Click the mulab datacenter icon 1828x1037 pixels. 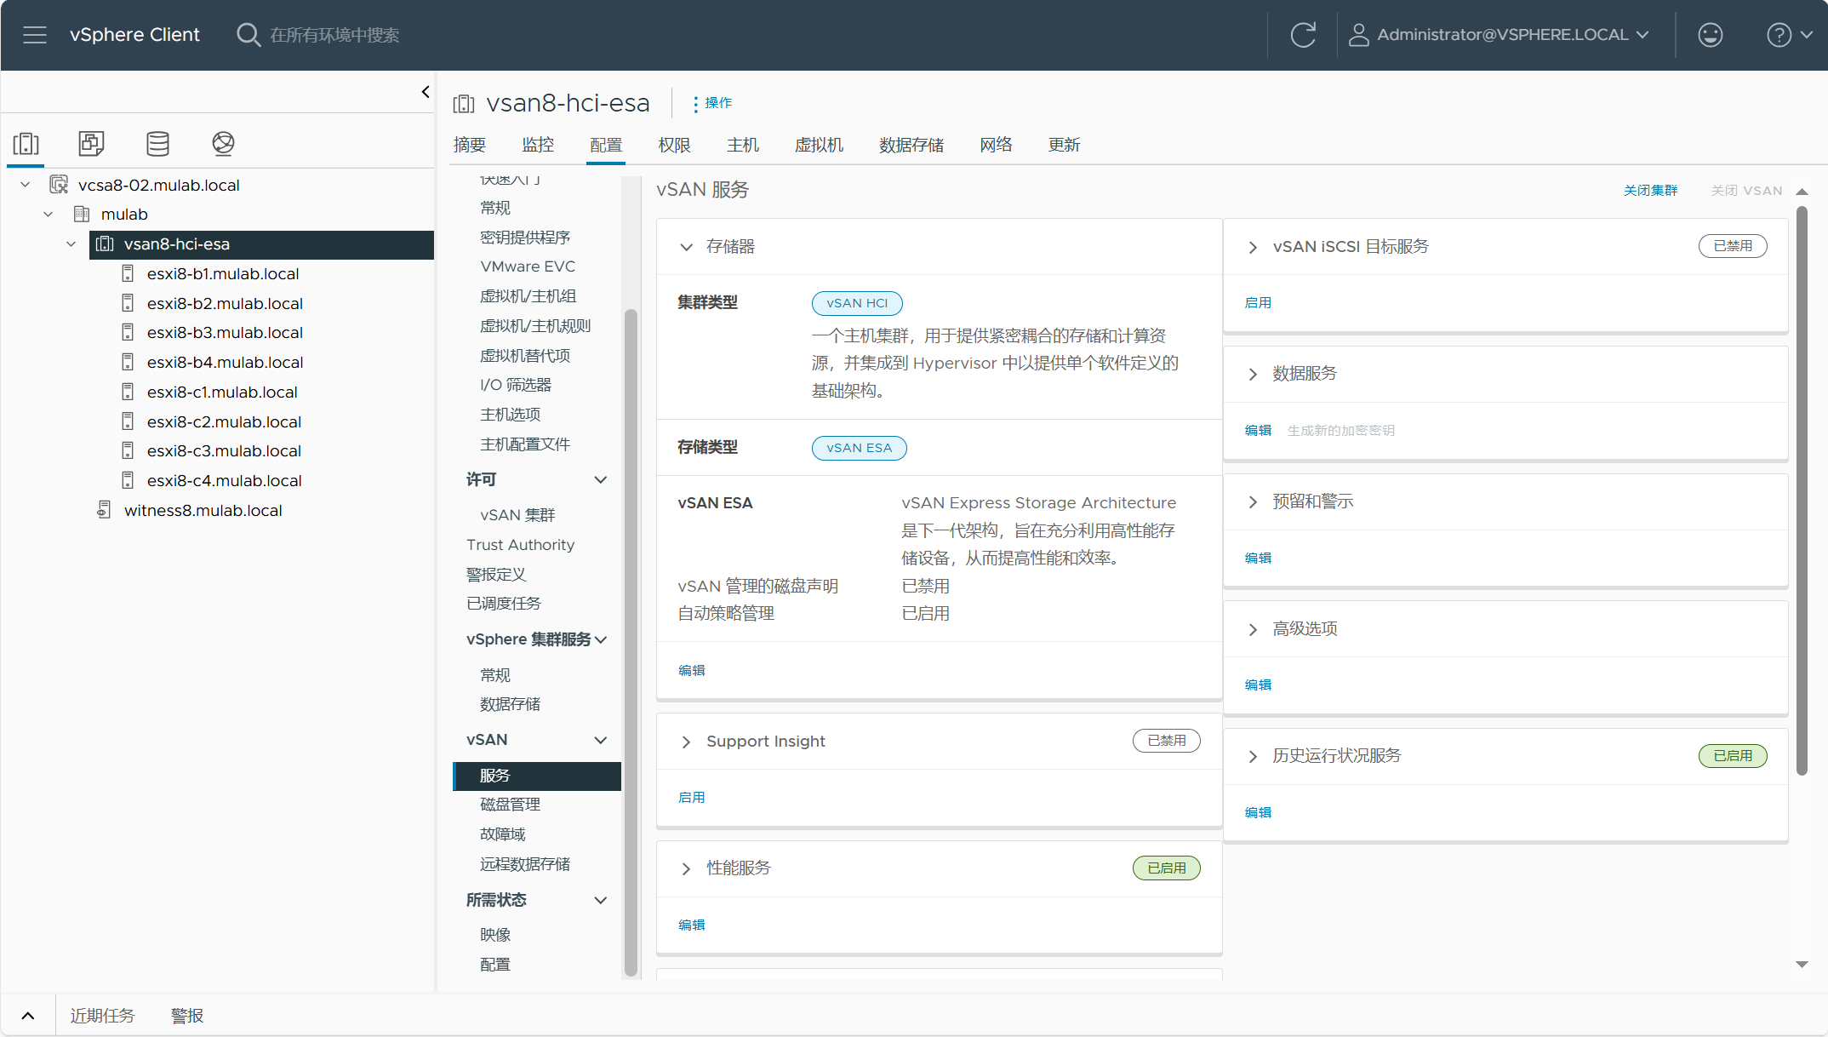82,214
